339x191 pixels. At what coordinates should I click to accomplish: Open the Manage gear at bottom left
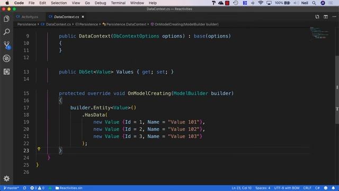click(x=6, y=178)
